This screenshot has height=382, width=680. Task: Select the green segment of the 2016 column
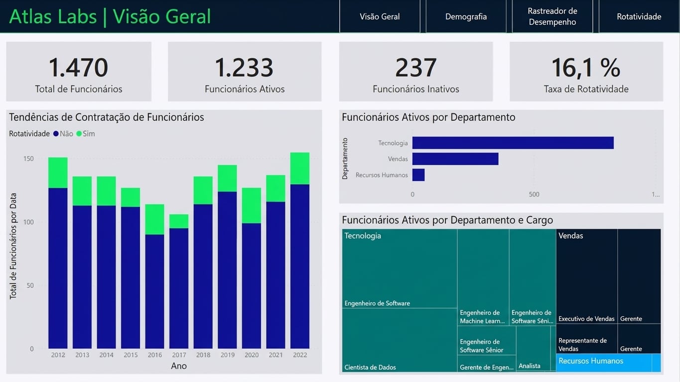click(155, 219)
